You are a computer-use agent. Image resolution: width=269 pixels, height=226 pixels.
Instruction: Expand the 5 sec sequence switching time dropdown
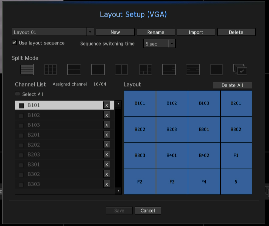coord(159,44)
